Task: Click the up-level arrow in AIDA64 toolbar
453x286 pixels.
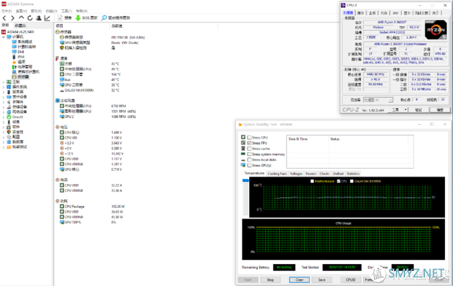Action: [x=21, y=18]
